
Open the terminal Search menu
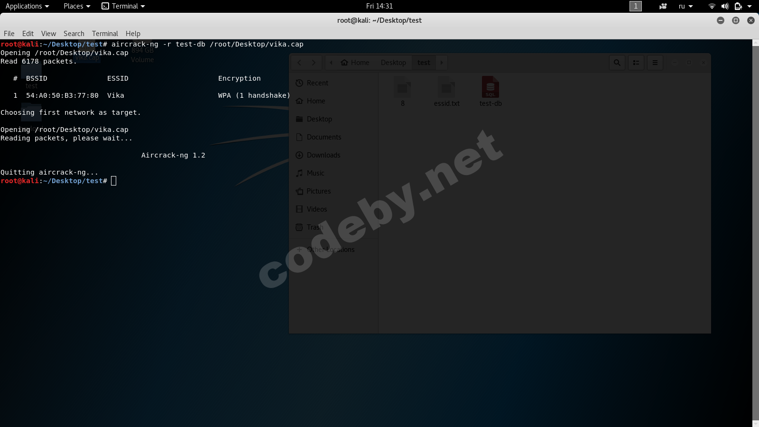(74, 34)
